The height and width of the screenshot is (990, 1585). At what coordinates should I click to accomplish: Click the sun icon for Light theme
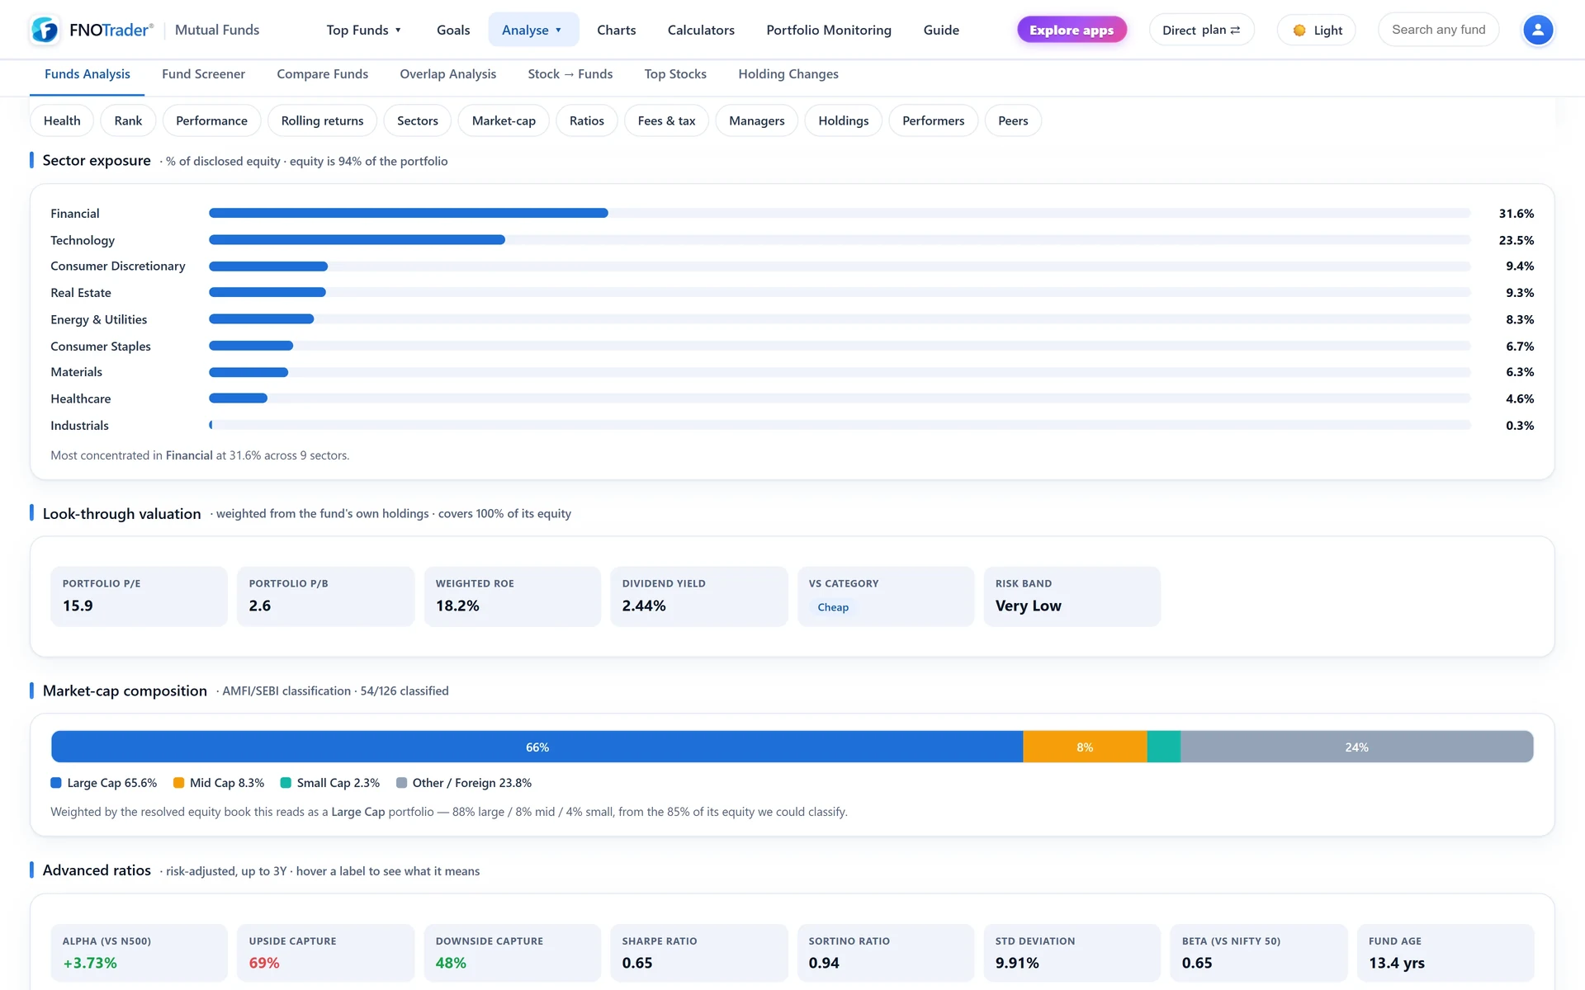tap(1299, 31)
